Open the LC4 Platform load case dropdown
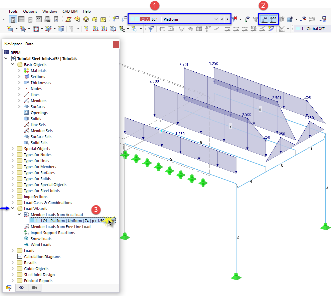Image resolution: width=331 pixels, height=296 pixels. (x=216, y=19)
